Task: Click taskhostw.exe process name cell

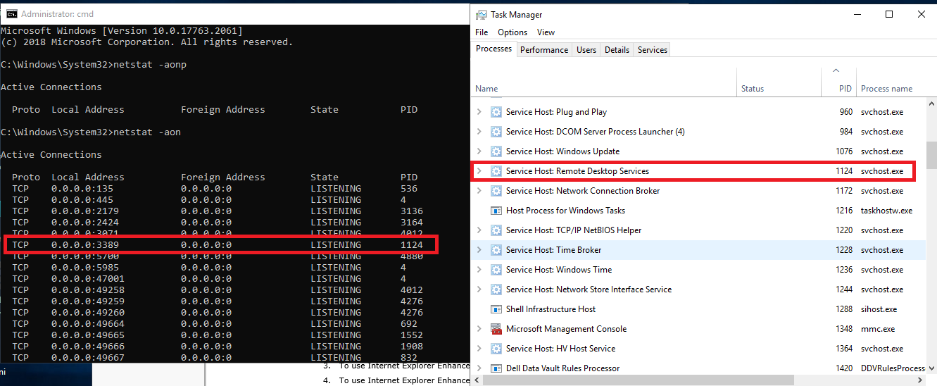Action: click(x=886, y=211)
